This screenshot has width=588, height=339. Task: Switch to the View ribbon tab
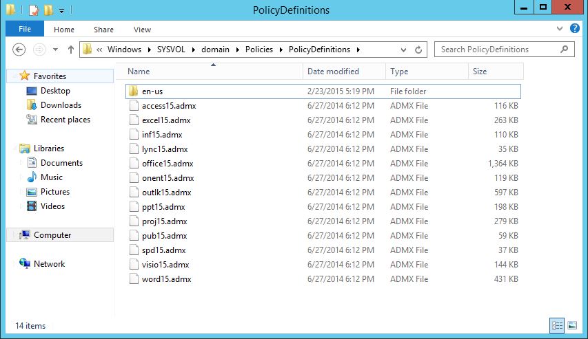tap(142, 30)
